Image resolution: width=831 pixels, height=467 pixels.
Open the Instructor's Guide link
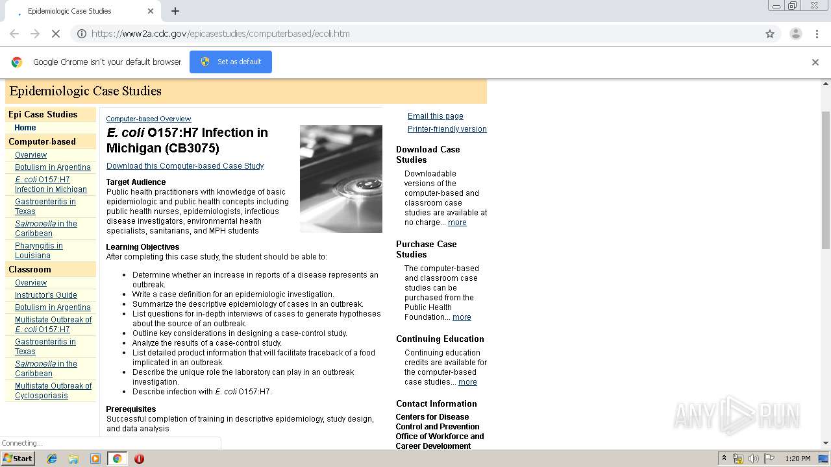point(45,295)
